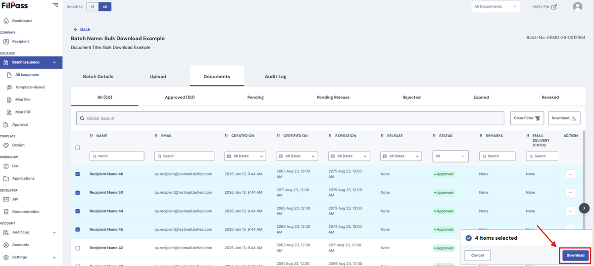Image resolution: width=594 pixels, height=266 pixels.
Task: Open the user profile avatar
Action: 577,6
